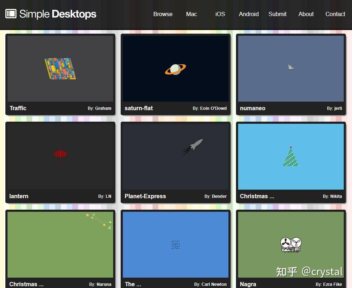
Task: Open the Android navigation link
Action: pyautogui.click(x=249, y=14)
